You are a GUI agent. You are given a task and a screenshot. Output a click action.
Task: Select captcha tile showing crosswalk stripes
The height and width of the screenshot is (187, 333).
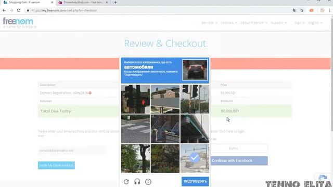point(135,129)
